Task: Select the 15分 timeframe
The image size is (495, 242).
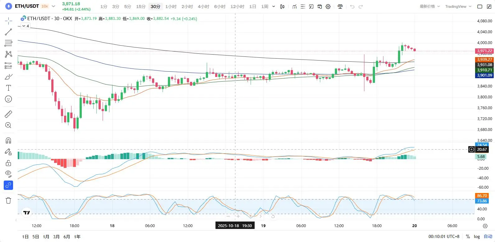Action: (141, 7)
